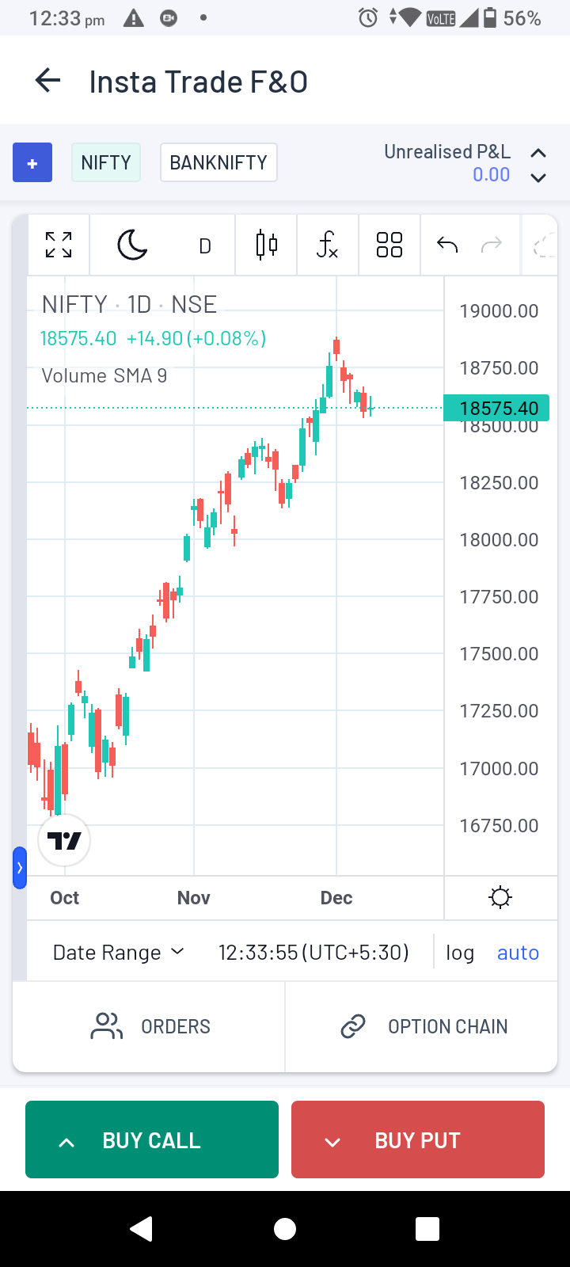
Task: Open the Date Range dropdown
Action: tap(119, 953)
